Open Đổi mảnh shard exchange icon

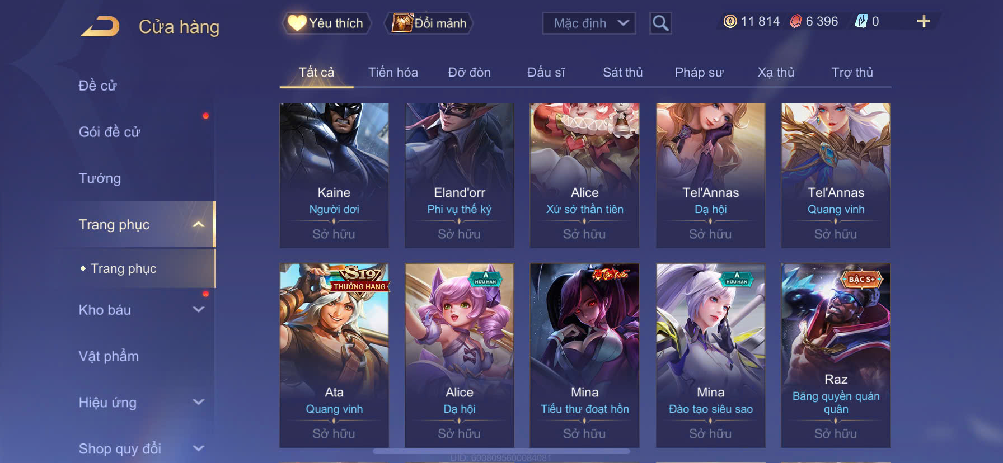[429, 23]
